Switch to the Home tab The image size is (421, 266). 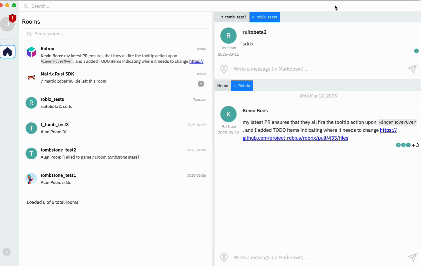[223, 86]
